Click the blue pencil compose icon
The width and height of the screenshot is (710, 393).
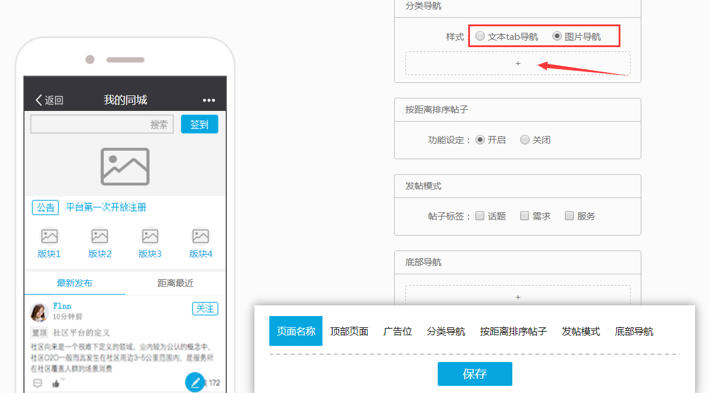pos(195,382)
